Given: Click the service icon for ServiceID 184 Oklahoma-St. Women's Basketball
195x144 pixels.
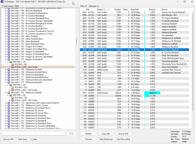Looking at the screenshot, I should tap(9, 126).
